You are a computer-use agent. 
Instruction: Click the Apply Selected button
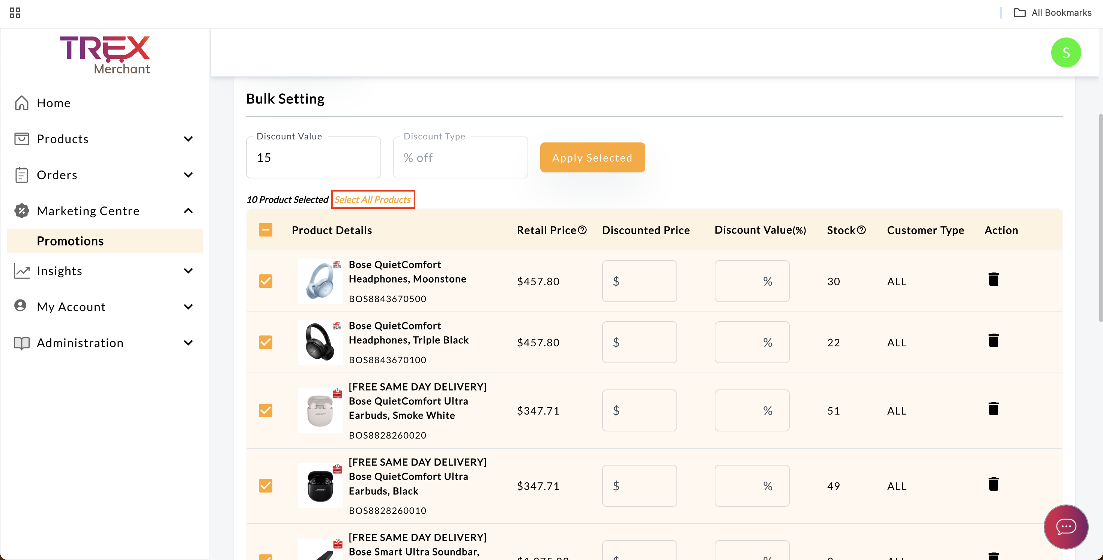pyautogui.click(x=592, y=157)
